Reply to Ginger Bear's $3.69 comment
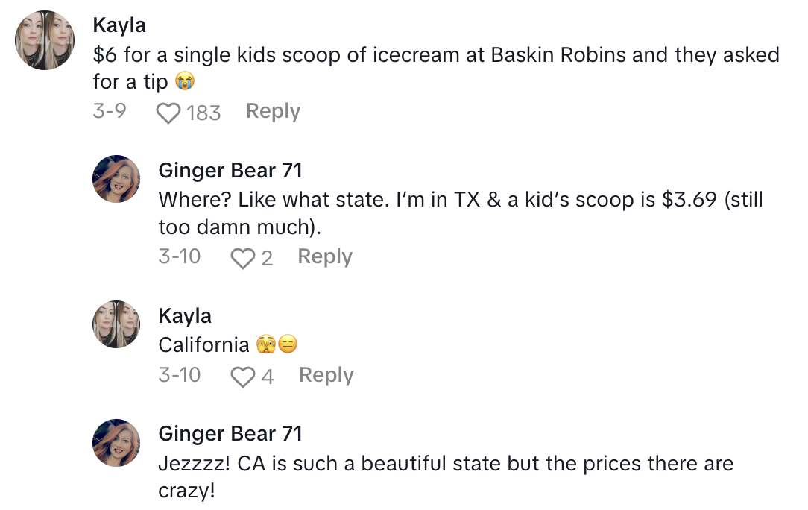 (x=325, y=256)
